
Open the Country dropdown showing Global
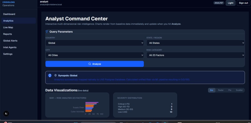(94, 43)
